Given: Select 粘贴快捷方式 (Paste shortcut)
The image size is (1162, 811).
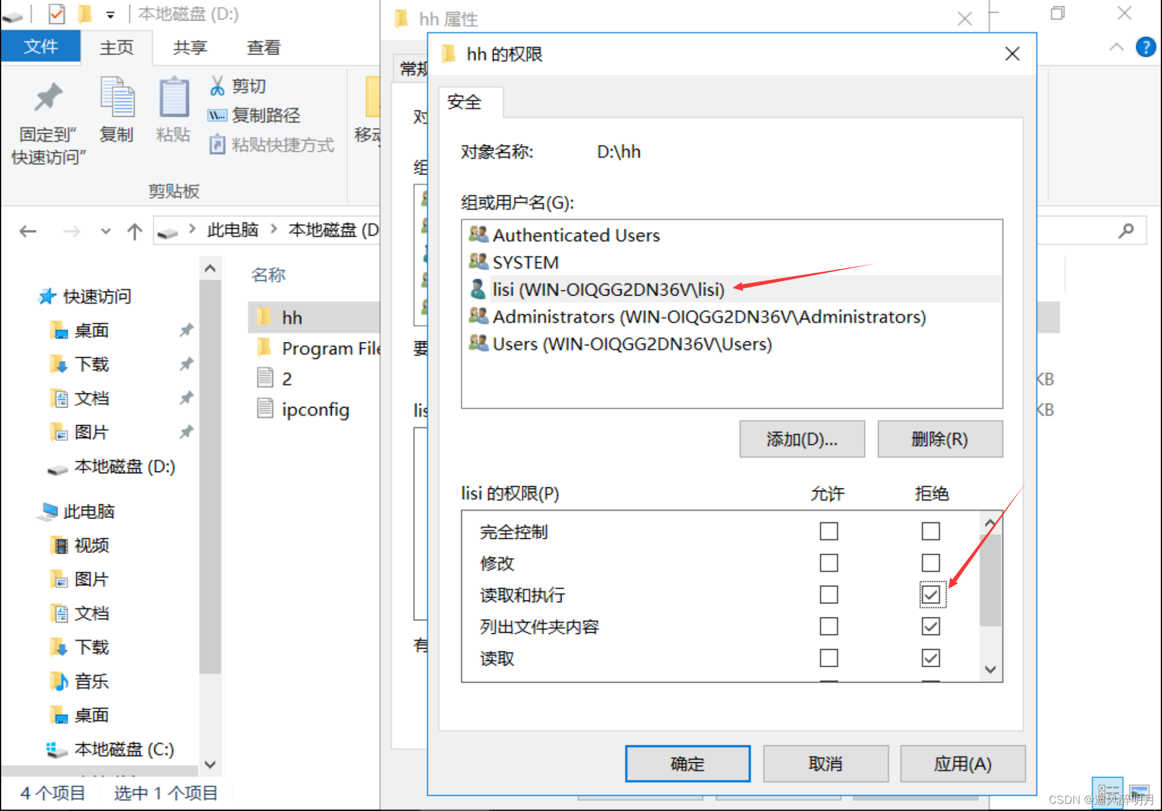Looking at the screenshot, I should click(272, 145).
